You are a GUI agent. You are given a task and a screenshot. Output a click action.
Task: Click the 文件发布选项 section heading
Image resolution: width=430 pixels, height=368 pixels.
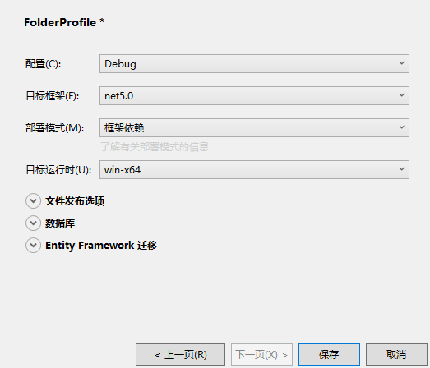pyautogui.click(x=75, y=201)
